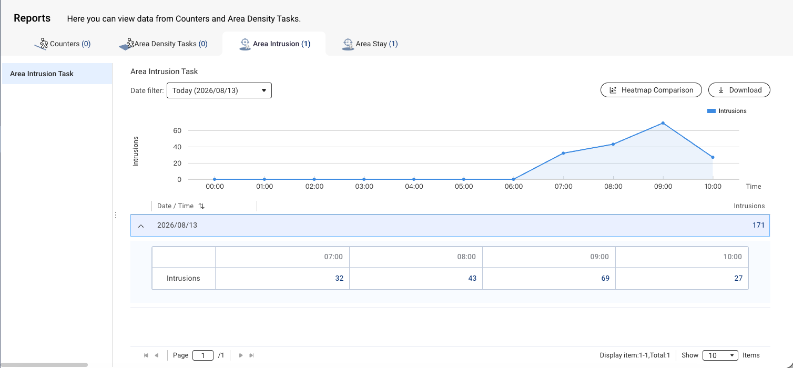Open the Counters tab
The width and height of the screenshot is (793, 368).
pyautogui.click(x=63, y=44)
